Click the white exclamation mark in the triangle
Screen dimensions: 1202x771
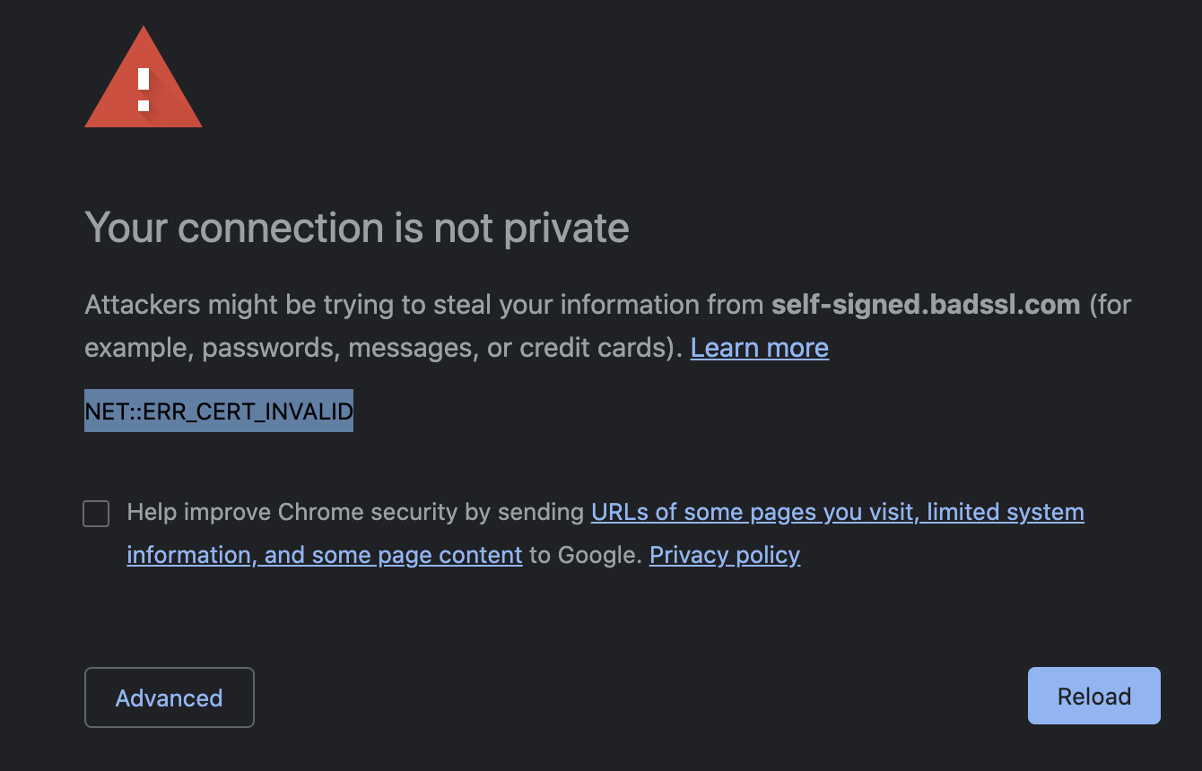tap(144, 91)
